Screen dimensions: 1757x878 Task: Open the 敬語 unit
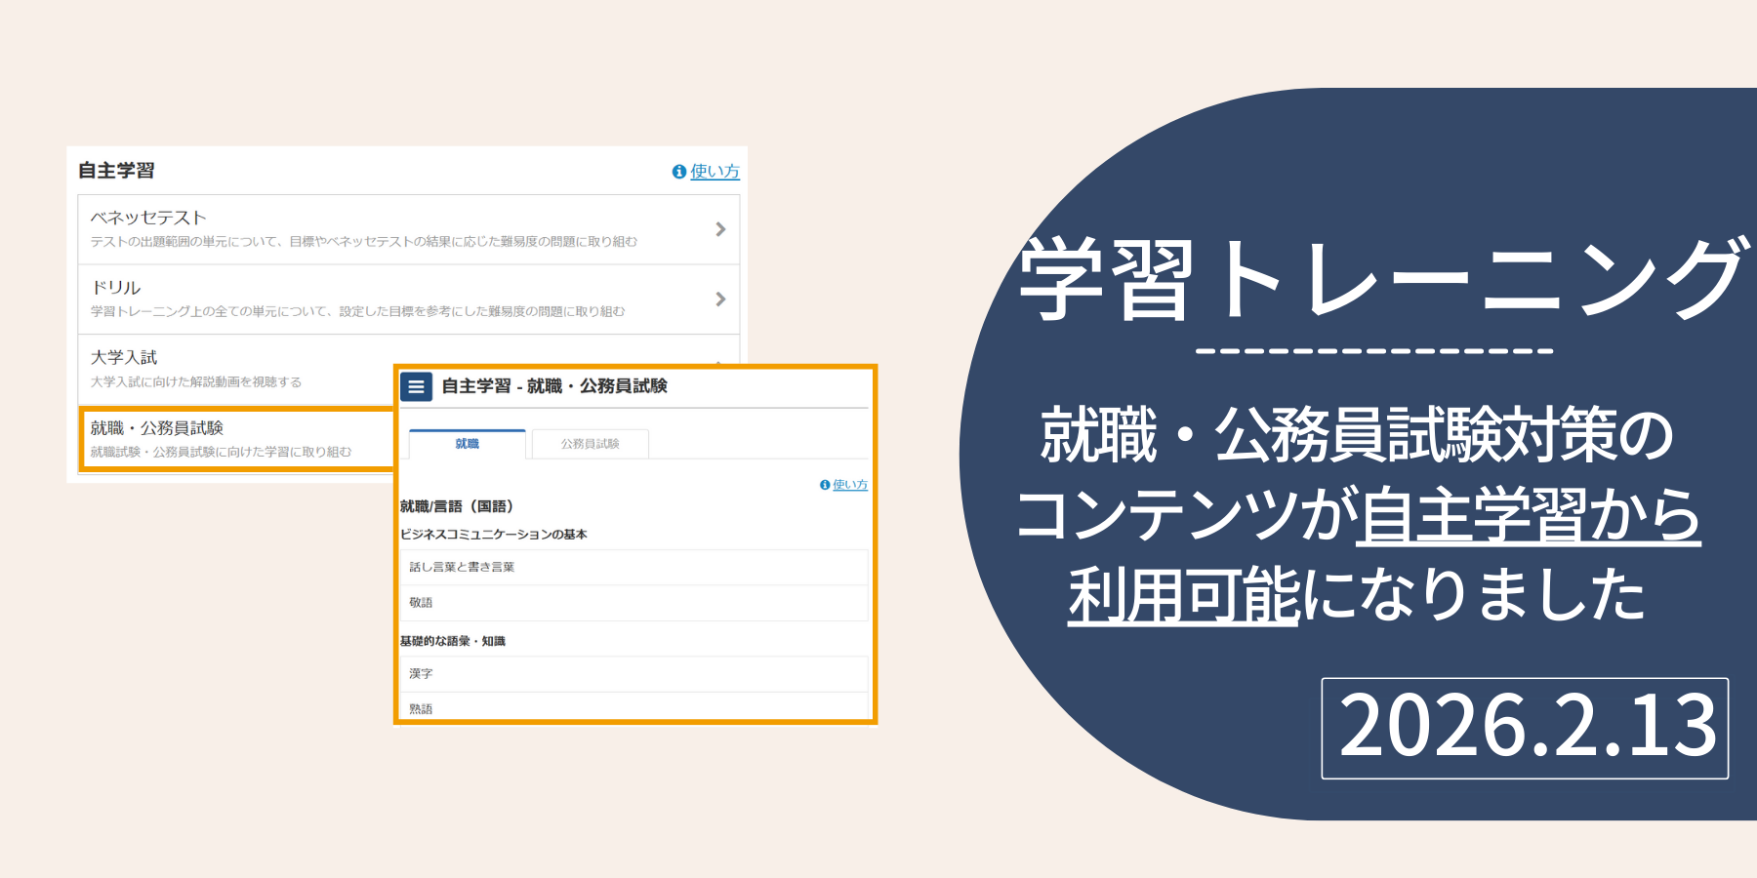[633, 603]
